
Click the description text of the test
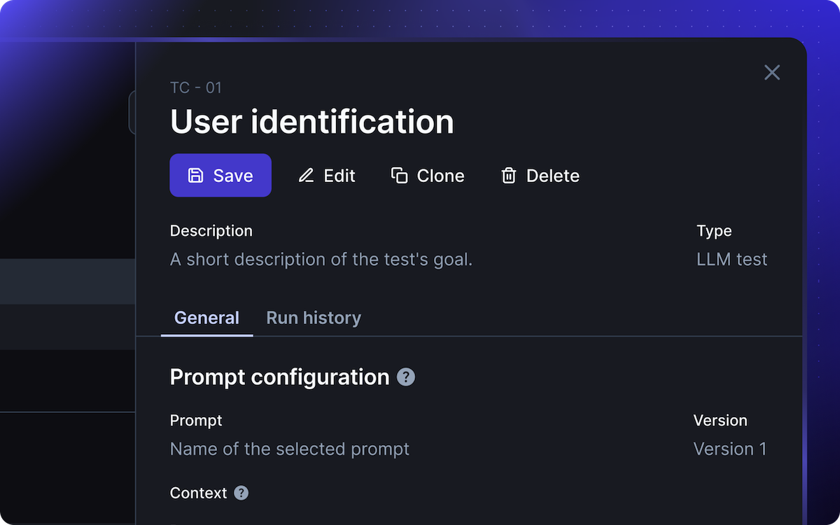pos(321,259)
